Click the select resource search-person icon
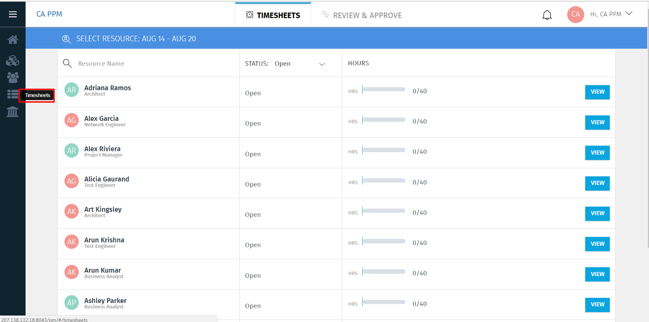The width and height of the screenshot is (649, 322). 66,39
